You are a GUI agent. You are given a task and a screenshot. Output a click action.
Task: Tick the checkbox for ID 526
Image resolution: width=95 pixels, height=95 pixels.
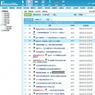click(x=25, y=65)
